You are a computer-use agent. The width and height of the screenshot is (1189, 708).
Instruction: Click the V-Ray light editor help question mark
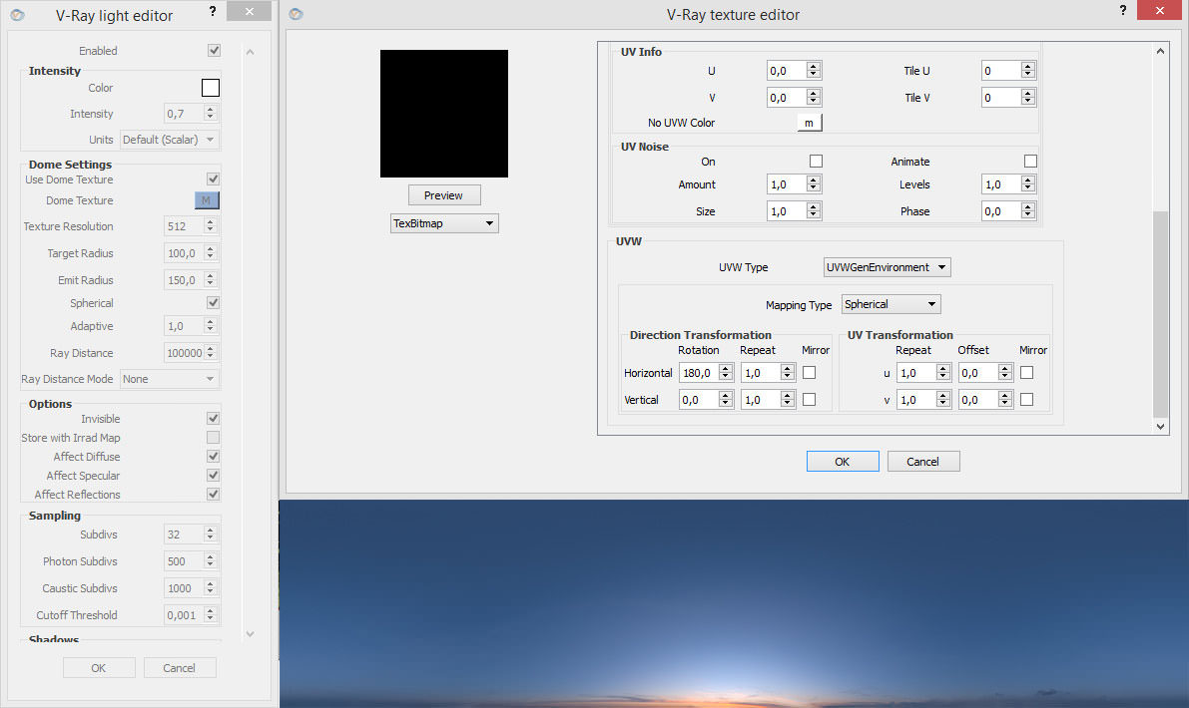(x=212, y=12)
